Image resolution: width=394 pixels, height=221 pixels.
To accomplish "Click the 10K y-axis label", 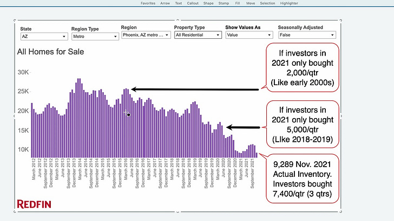I will coord(23,150).
